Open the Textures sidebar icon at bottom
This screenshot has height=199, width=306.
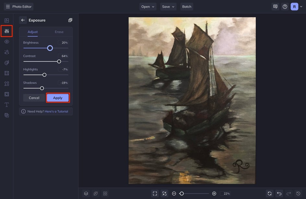(x=6, y=115)
